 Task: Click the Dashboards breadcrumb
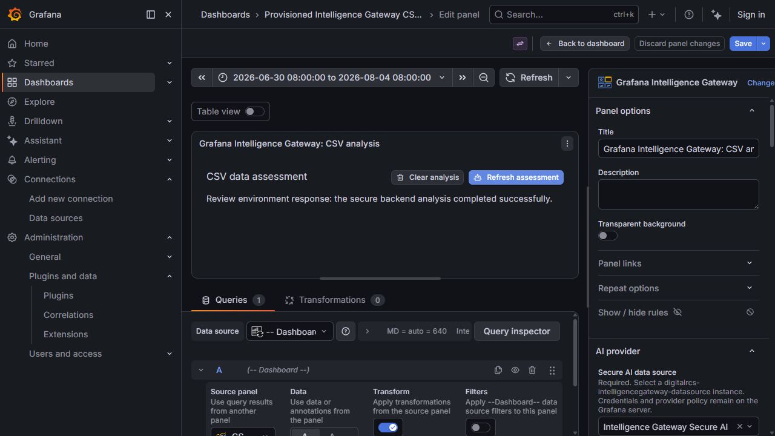click(x=225, y=15)
